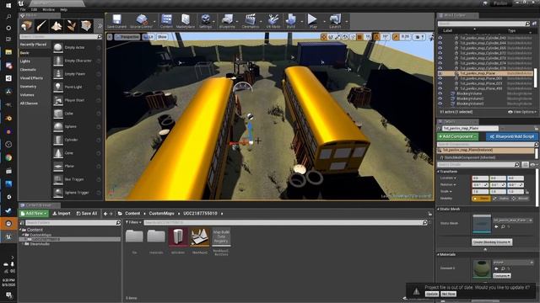This screenshot has width=540, height=303.
Task: Open the Textures dropdown under material
Action: click(x=502, y=275)
